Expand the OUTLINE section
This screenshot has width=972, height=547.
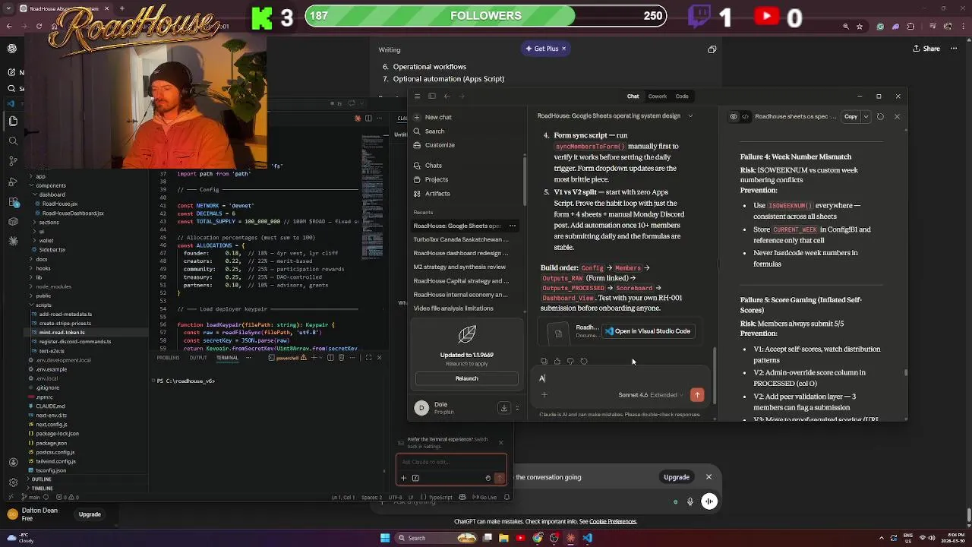click(42, 479)
